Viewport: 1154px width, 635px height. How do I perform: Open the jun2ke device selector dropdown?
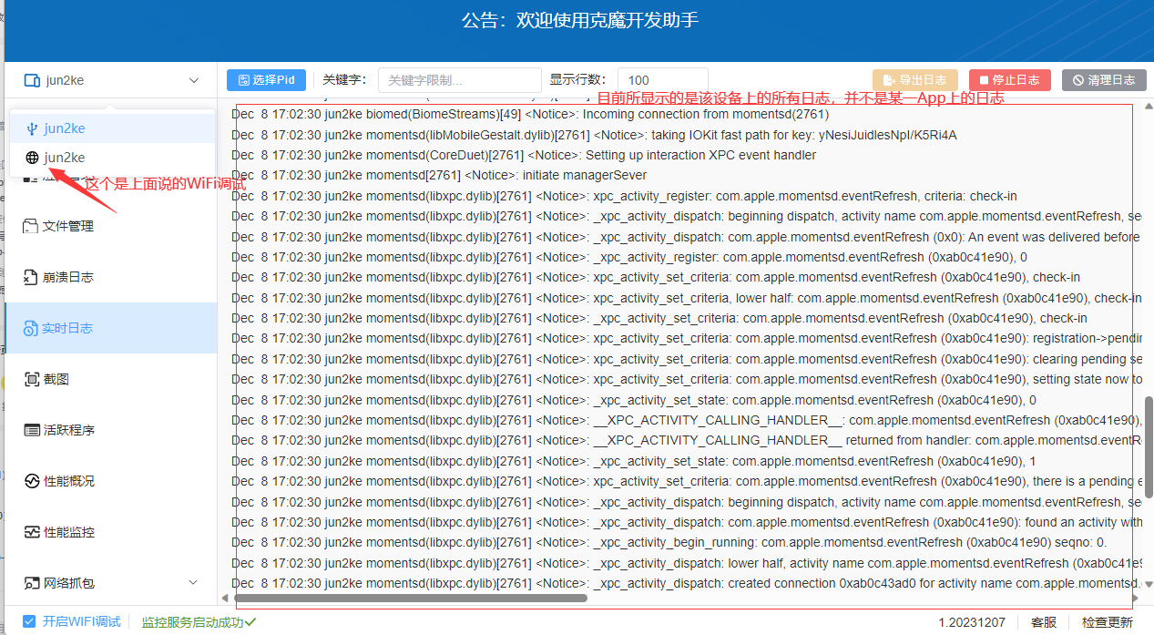[x=111, y=80]
